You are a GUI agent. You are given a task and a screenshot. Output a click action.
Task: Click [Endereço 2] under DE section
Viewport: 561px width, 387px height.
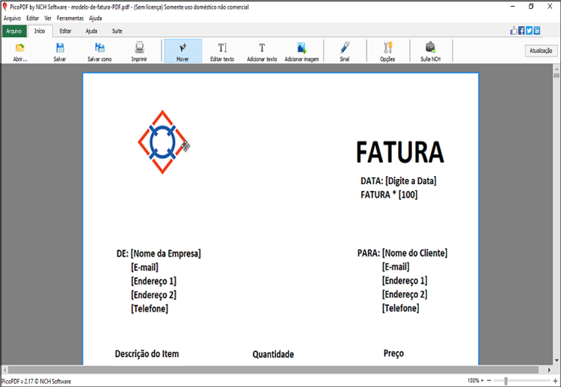[153, 295]
